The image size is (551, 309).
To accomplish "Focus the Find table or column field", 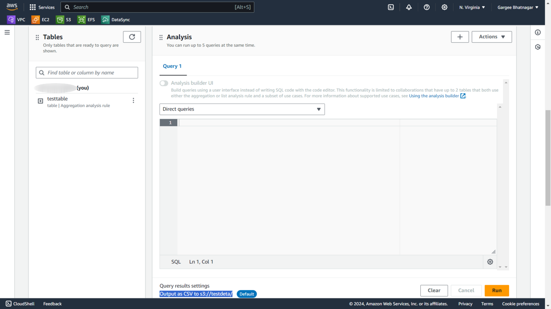I will 87,73.
